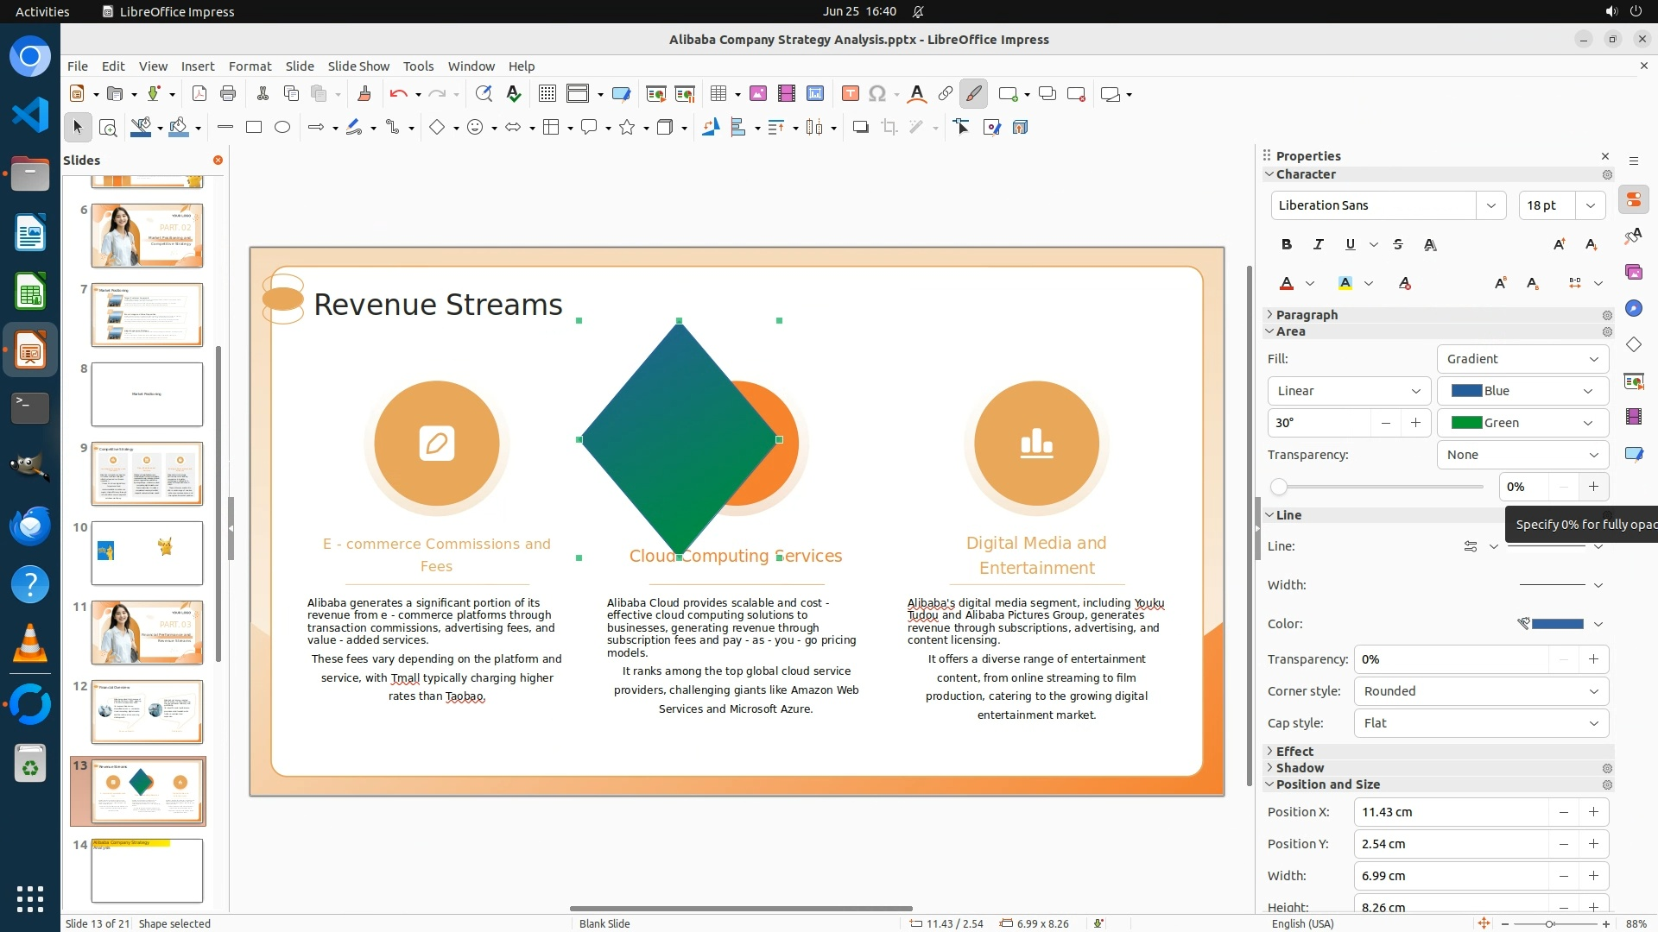Viewport: 1658px width, 932px height.
Task: Toggle Strikethrough in Character panel
Action: pos(1398,245)
